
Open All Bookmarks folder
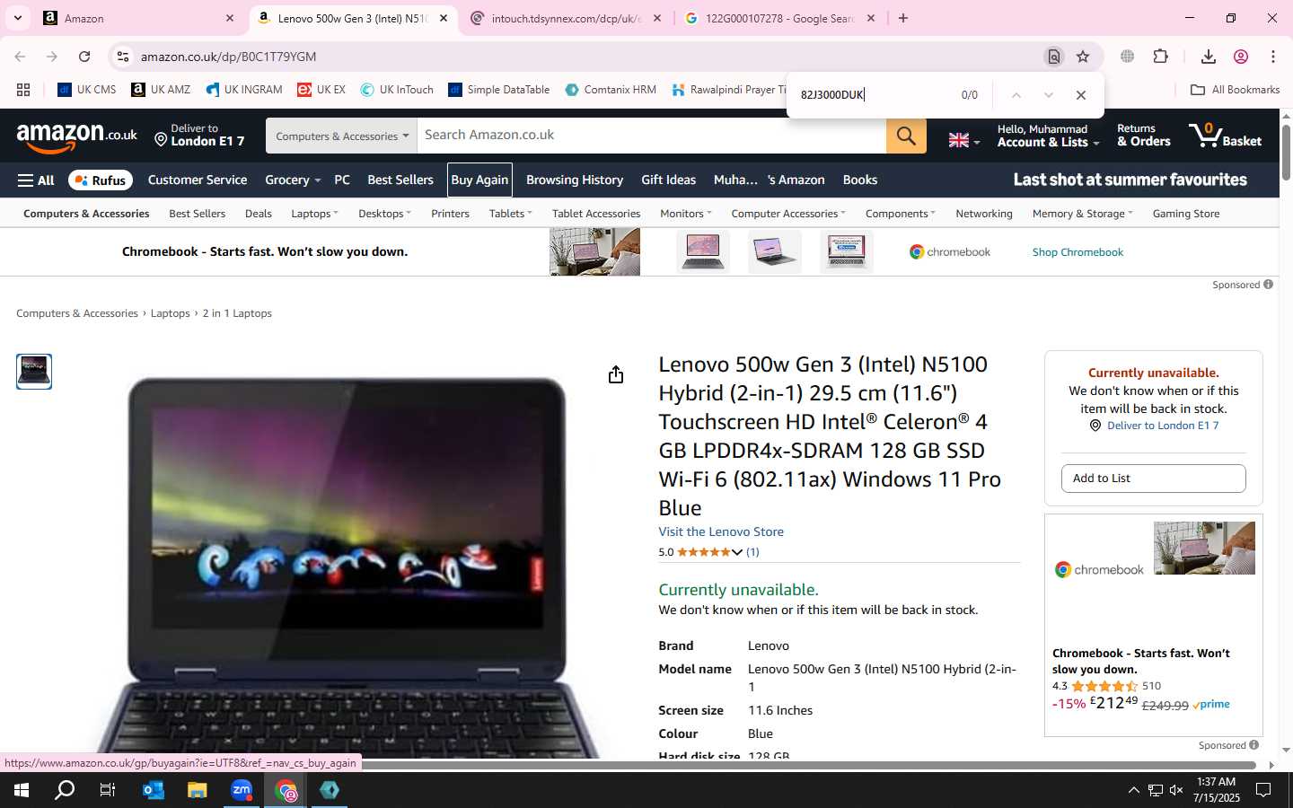point(1235,90)
